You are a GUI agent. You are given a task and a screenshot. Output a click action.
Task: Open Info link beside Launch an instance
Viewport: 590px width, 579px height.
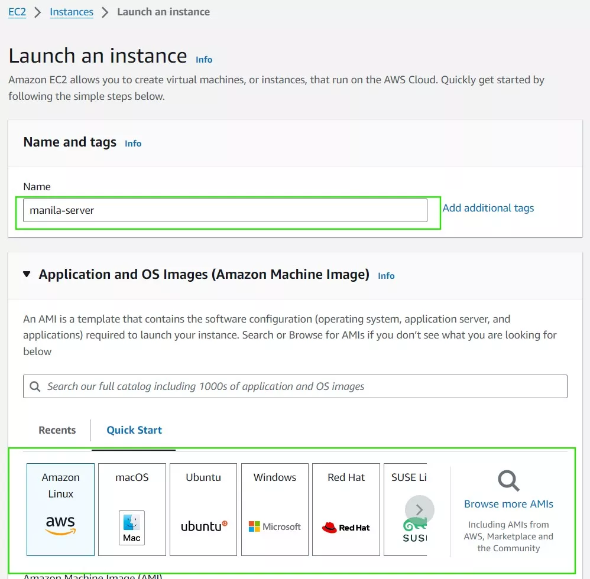[x=204, y=60]
